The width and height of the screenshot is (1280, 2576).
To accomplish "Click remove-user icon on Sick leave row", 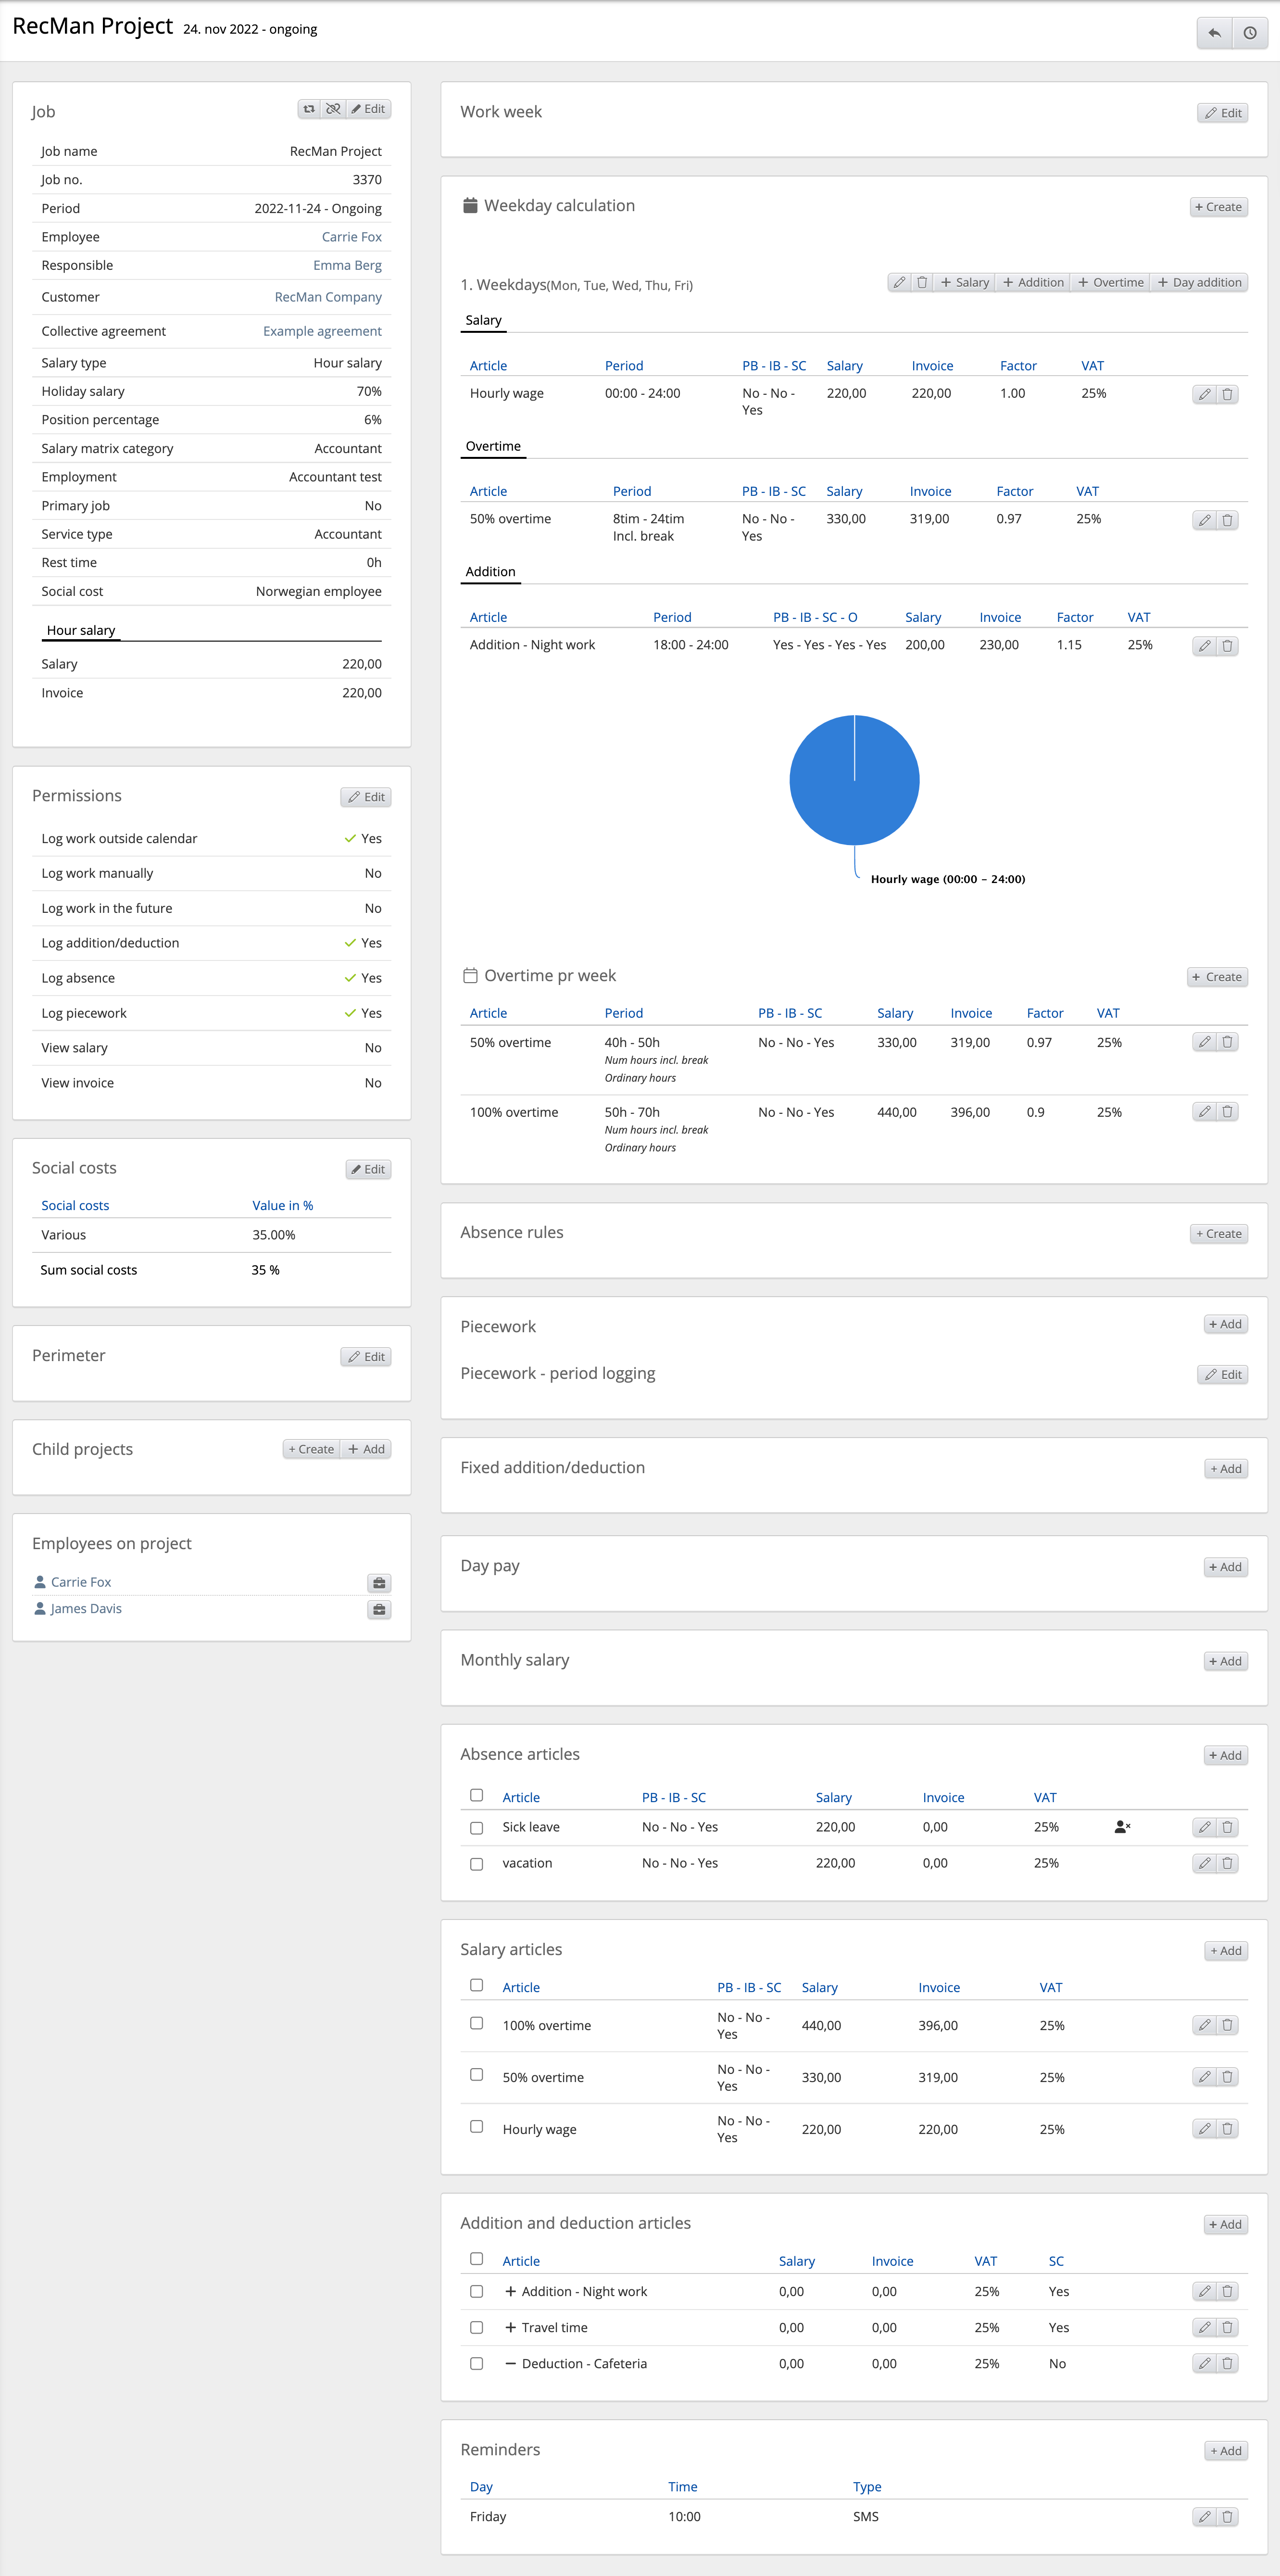I will point(1122,1827).
